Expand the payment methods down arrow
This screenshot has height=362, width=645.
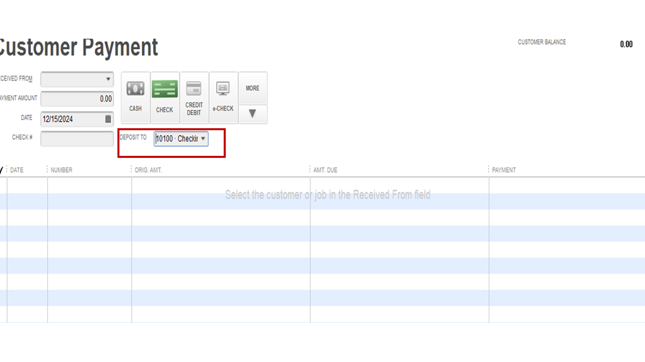(x=252, y=114)
